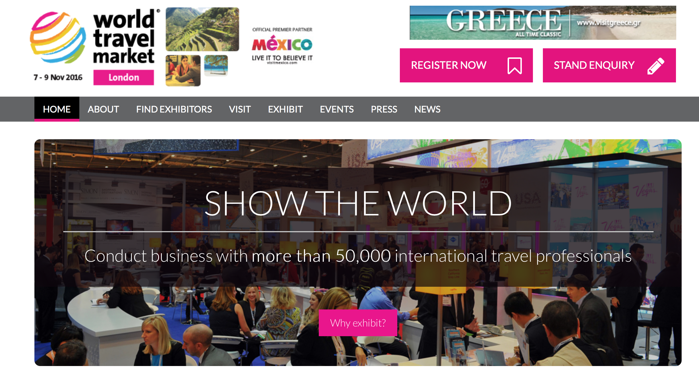The height and width of the screenshot is (370, 699).
Task: Go to FIND EXHIBITORS page
Action: [174, 109]
